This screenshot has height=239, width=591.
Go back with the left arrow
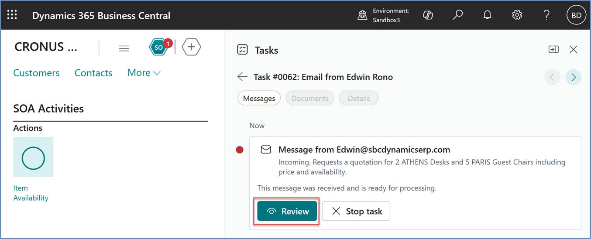tap(242, 77)
